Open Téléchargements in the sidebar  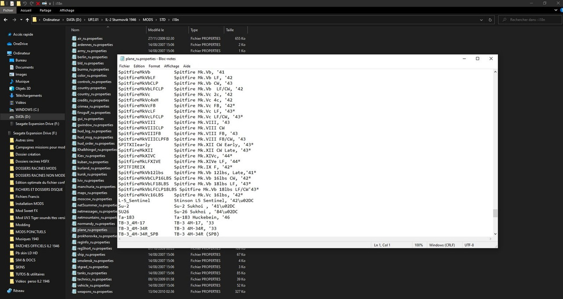pyautogui.click(x=28, y=95)
